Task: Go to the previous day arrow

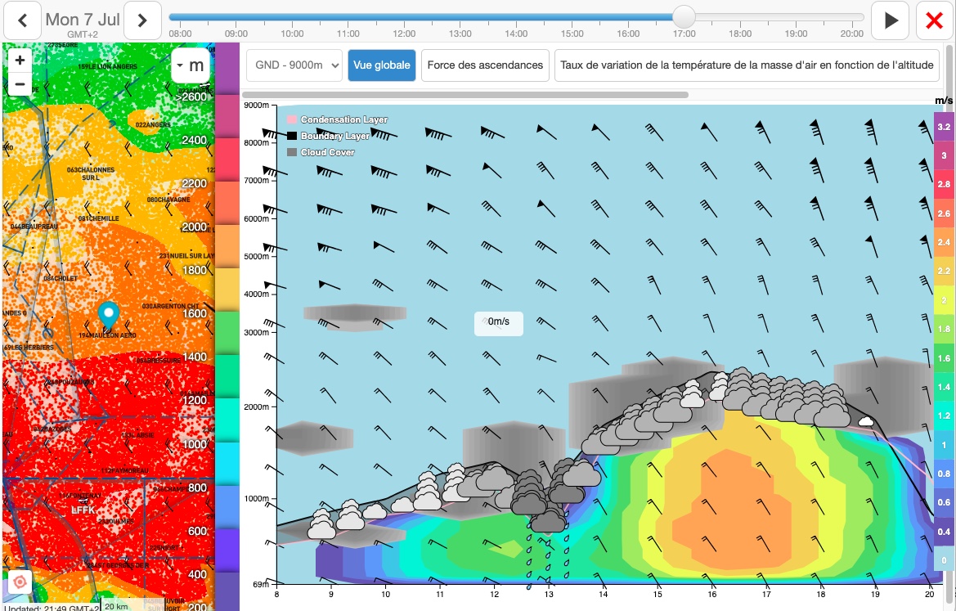Action: coord(23,20)
